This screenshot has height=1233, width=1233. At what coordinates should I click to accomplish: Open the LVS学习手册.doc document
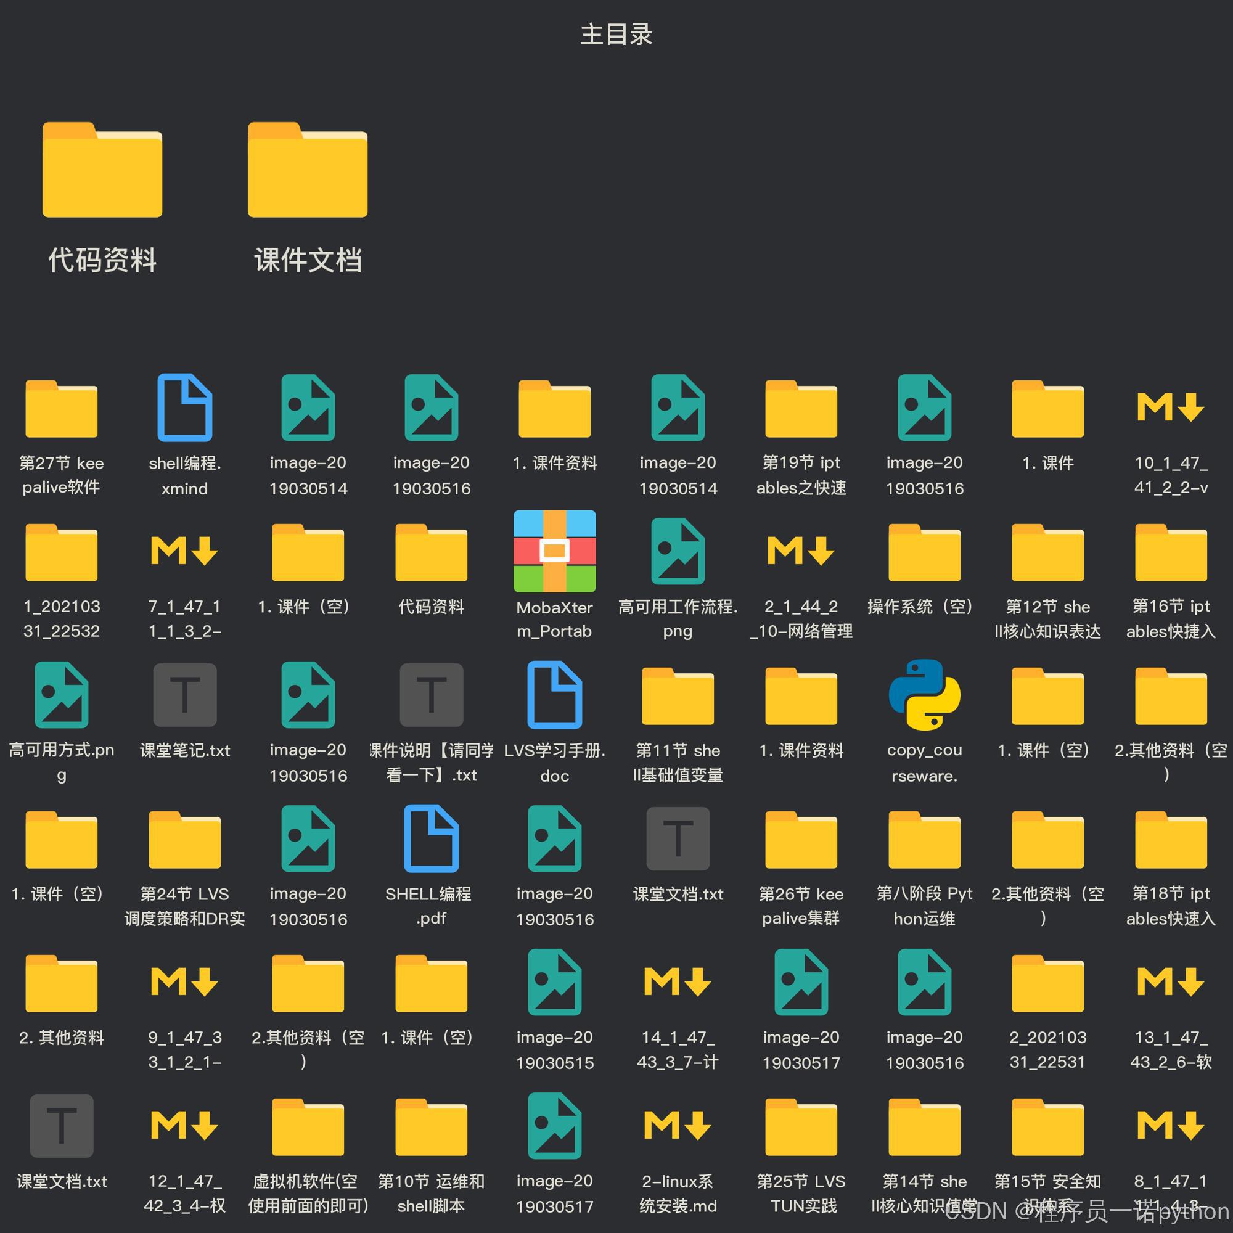tap(555, 695)
